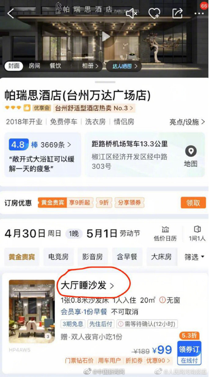Image resolution: width=209 pixels, height=377 pixels.
Task: Switch to the 房间 photo tab
Action: [x=34, y=66]
